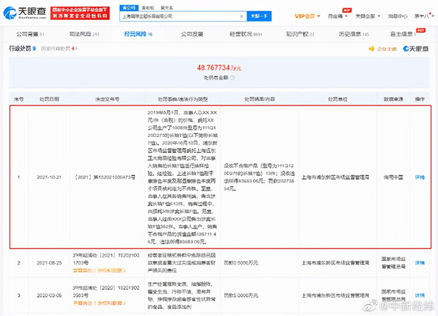Expand the 天眼企服 dropdown menu
This screenshot has height=316, width=438.
click(367, 16)
